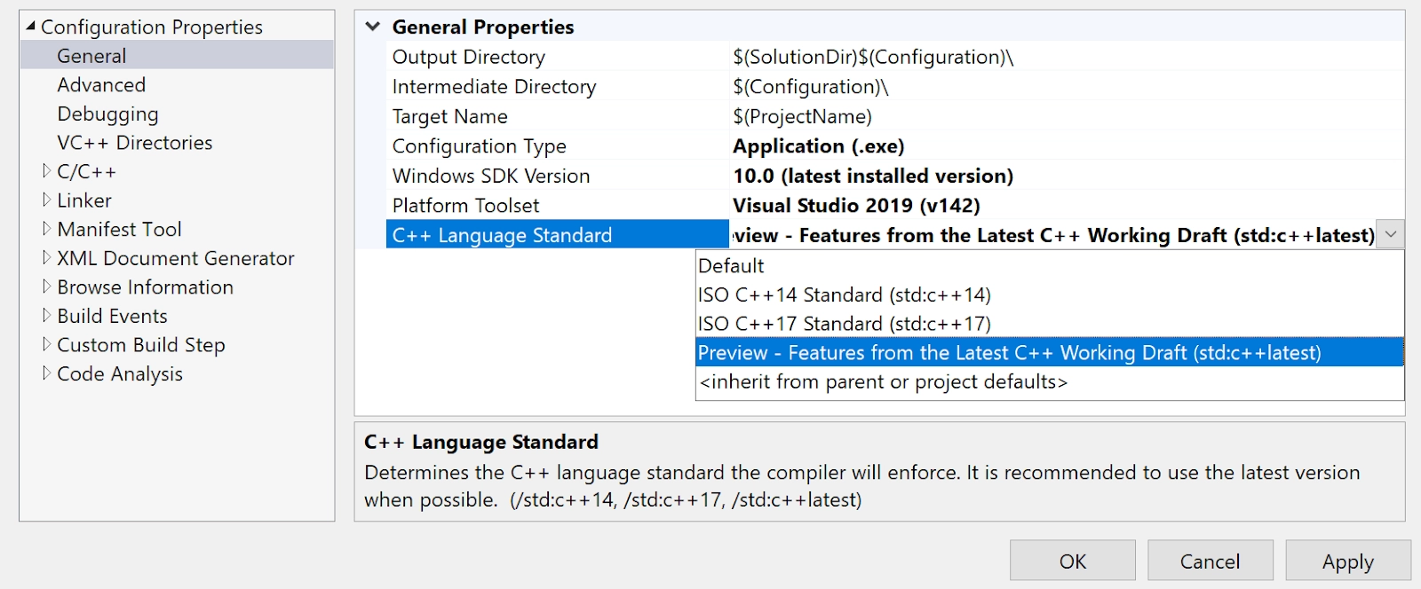The width and height of the screenshot is (1421, 589).
Task: Select XML Document Generator tree label
Action: [x=176, y=258]
